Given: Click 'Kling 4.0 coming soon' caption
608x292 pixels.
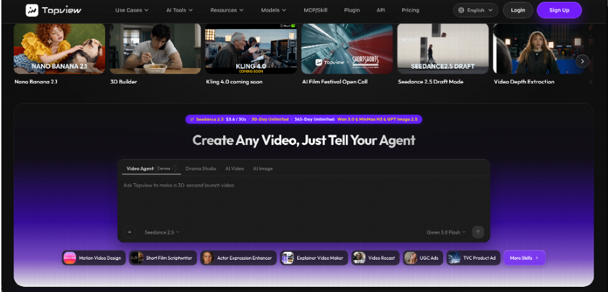Looking at the screenshot, I should 234,82.
